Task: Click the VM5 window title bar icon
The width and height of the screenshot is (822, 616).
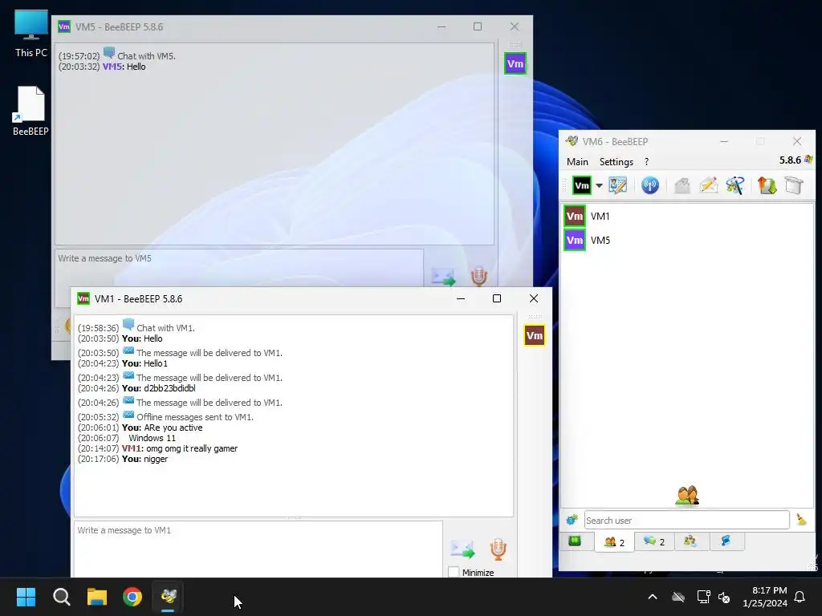Action: click(64, 26)
